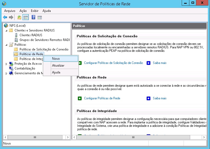Choose Ajuda in the context menu

[x=61, y=72]
